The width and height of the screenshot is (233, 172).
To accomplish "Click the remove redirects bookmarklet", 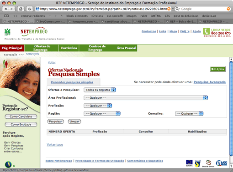I will (33, 16).
